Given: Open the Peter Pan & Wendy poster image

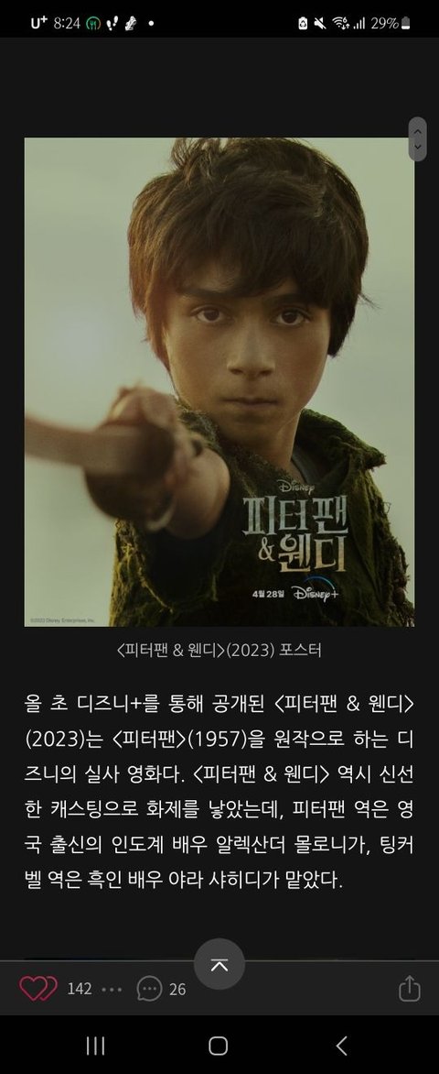Looking at the screenshot, I should coord(219,382).
